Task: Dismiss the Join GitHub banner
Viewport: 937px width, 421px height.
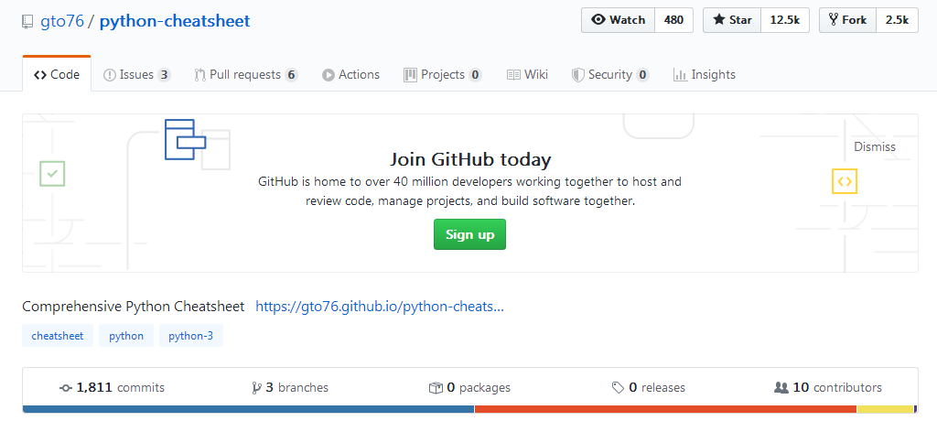Action: [x=874, y=146]
